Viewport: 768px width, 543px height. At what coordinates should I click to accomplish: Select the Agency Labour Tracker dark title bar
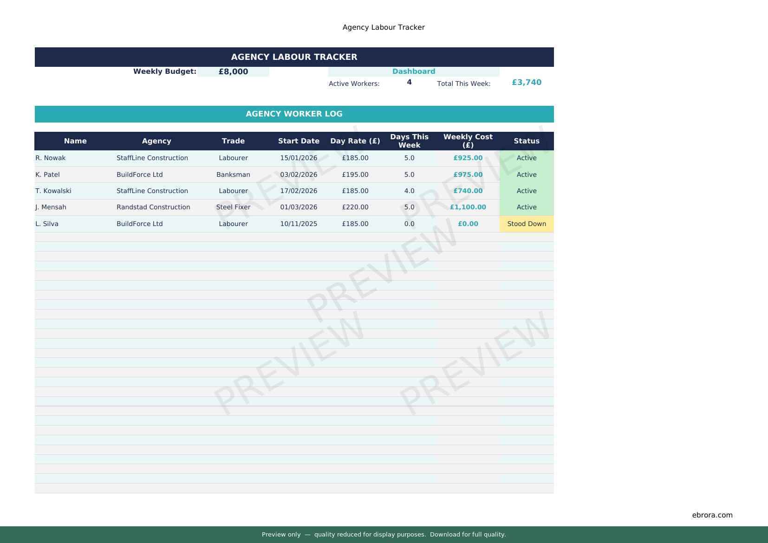click(x=294, y=57)
